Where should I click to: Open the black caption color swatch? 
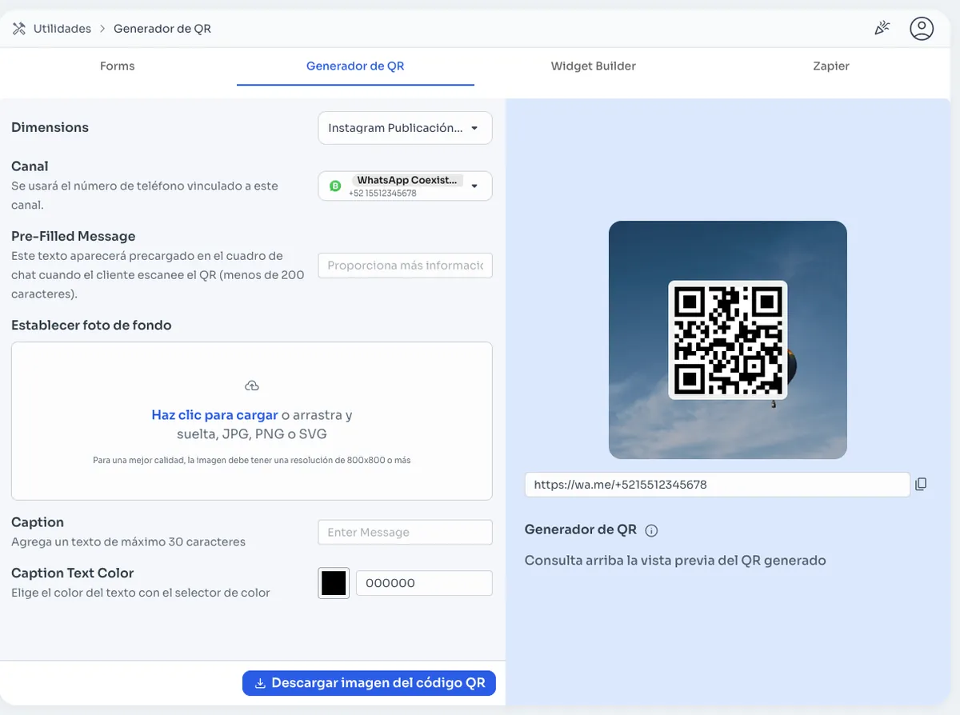point(334,583)
